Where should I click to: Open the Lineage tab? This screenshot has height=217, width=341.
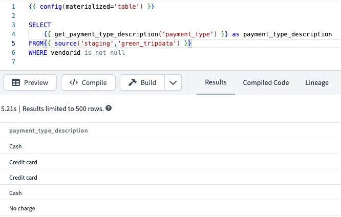[x=317, y=82]
